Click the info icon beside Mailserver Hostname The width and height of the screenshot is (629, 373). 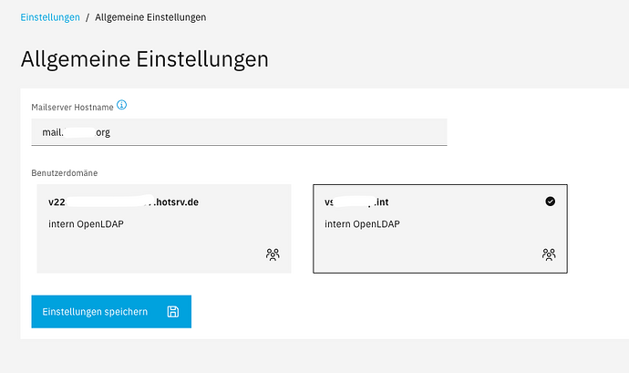[x=122, y=105]
